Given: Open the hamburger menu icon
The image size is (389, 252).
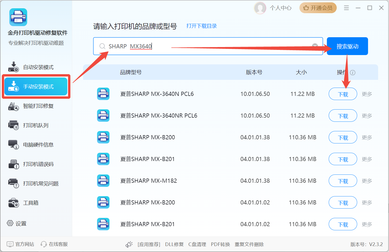Looking at the screenshot, I should [x=346, y=8].
